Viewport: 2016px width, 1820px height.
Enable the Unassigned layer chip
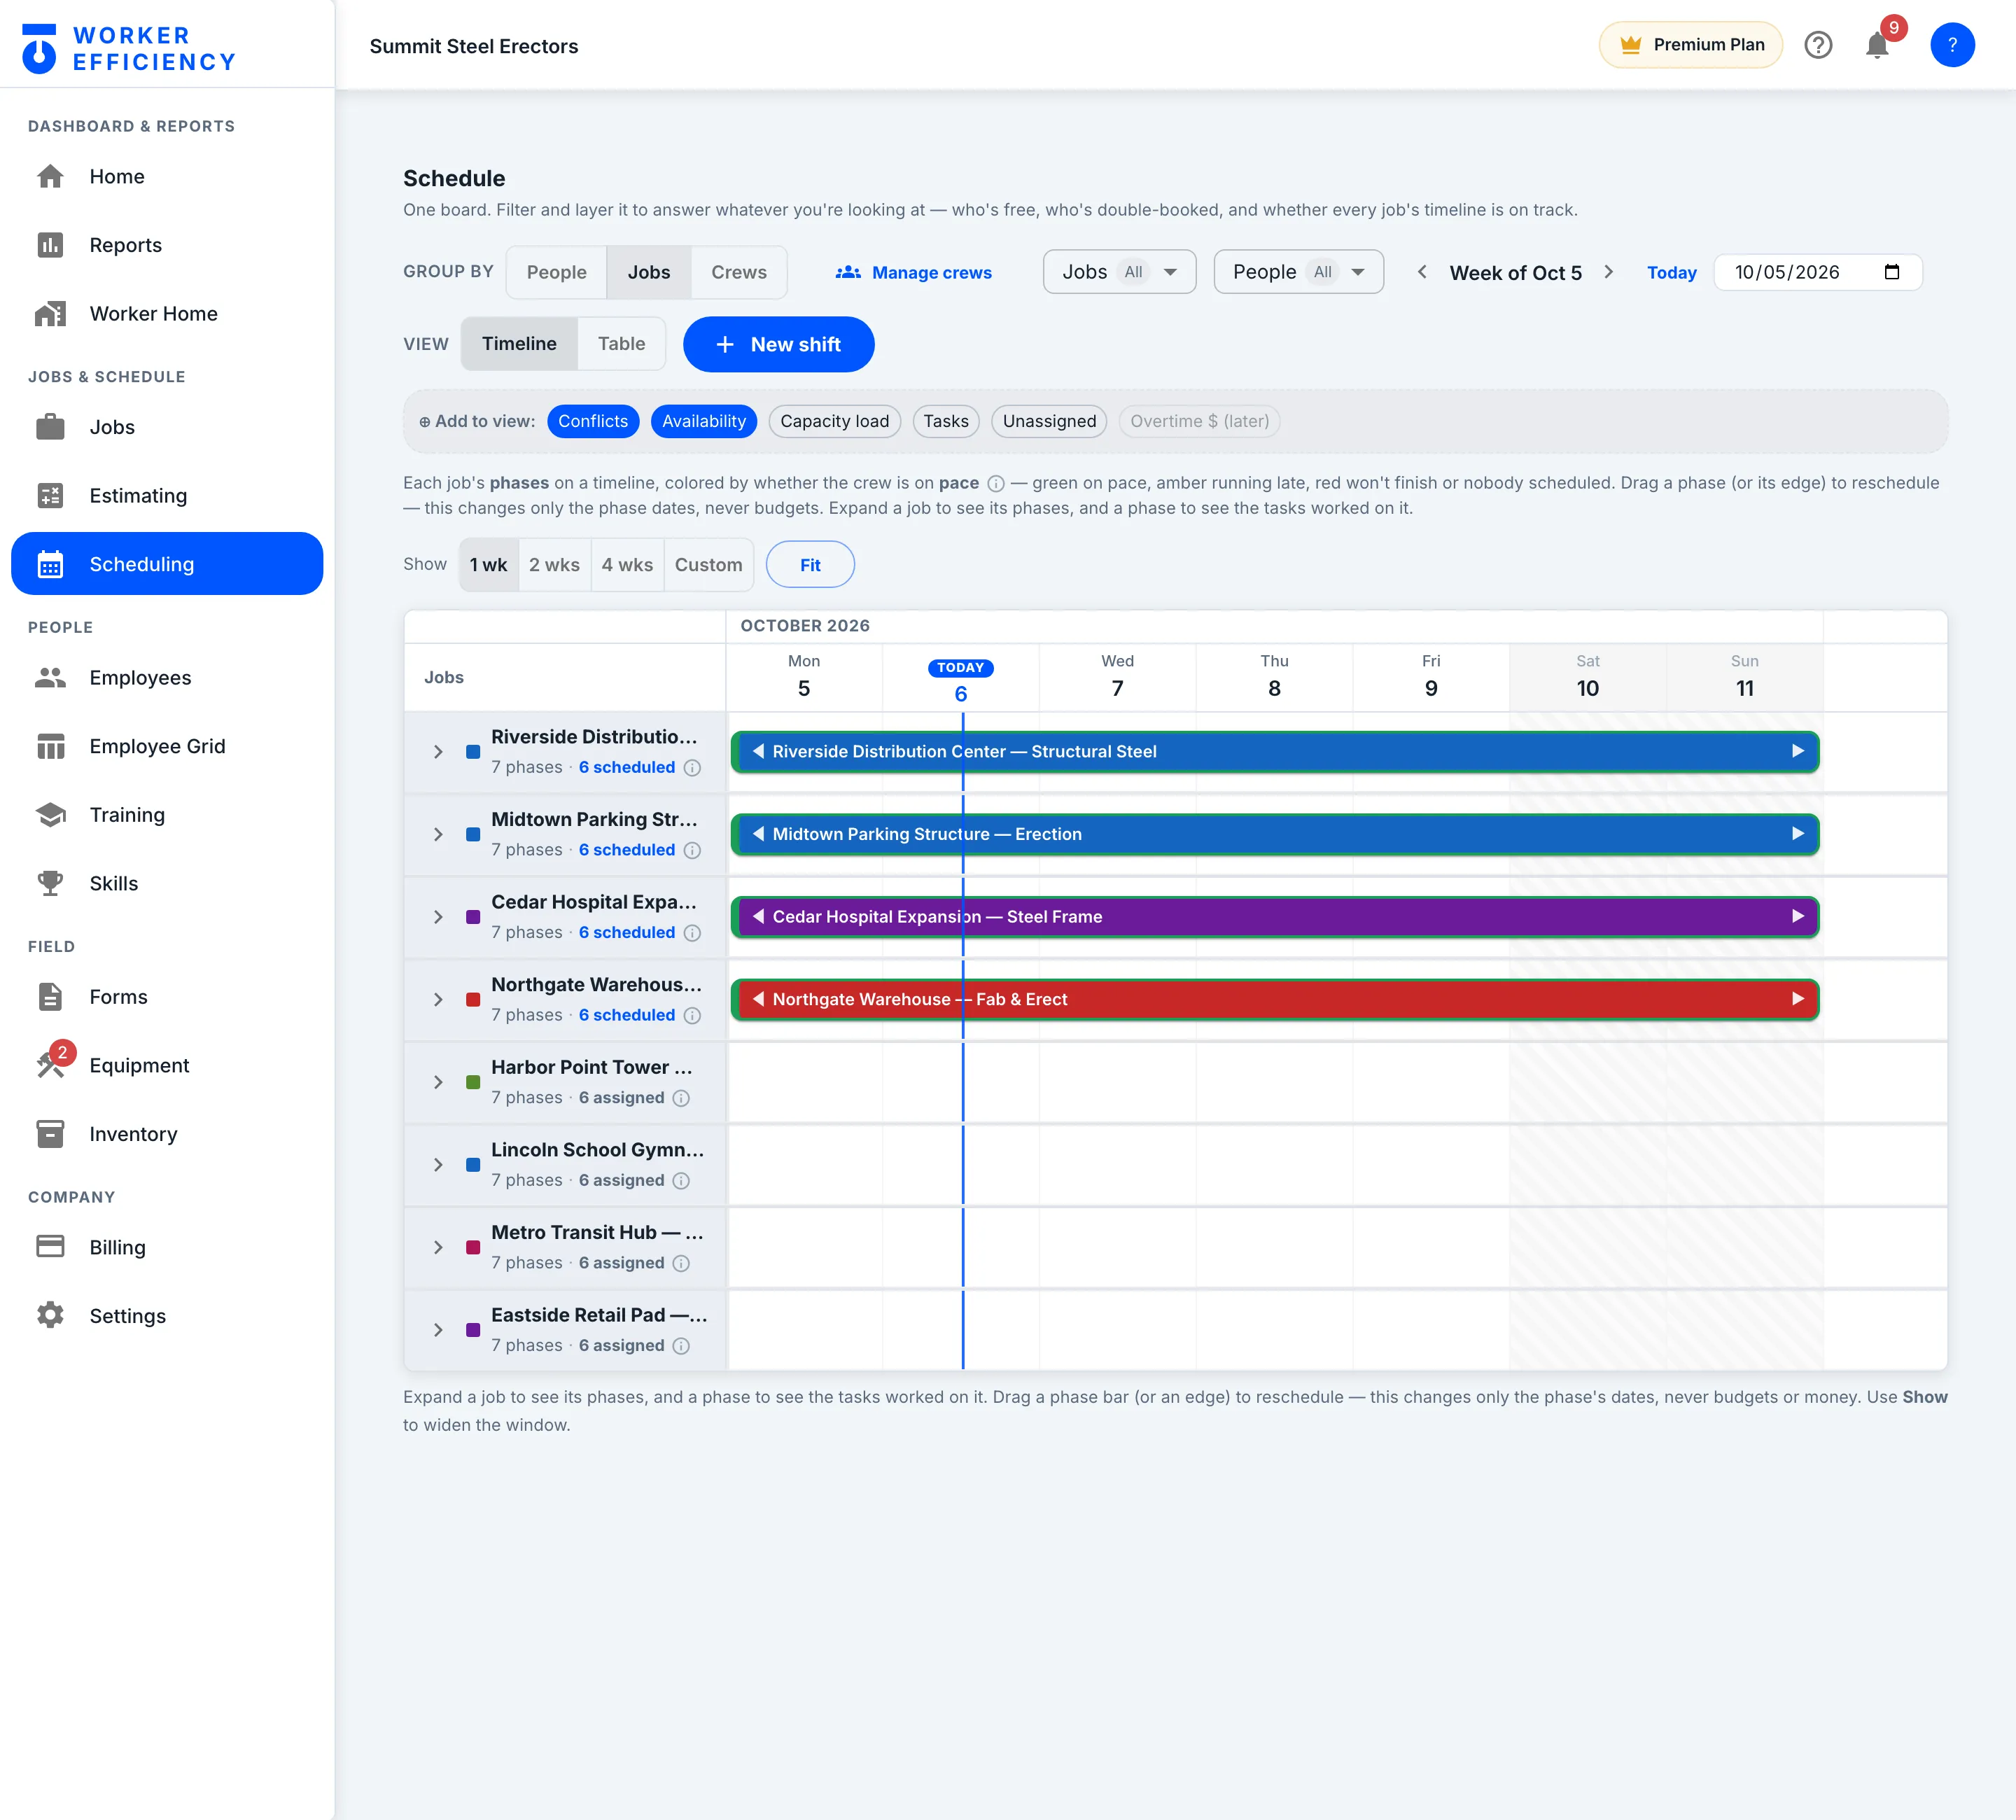click(1049, 421)
